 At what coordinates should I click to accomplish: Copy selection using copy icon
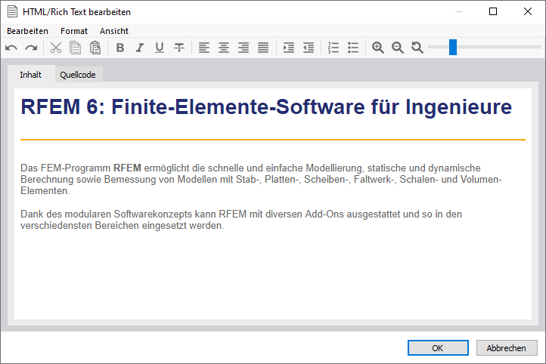click(x=75, y=48)
